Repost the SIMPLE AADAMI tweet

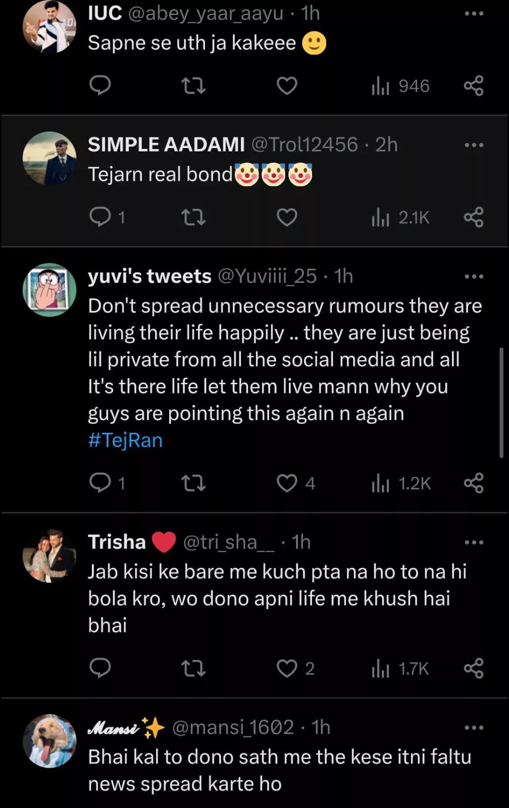tap(193, 218)
